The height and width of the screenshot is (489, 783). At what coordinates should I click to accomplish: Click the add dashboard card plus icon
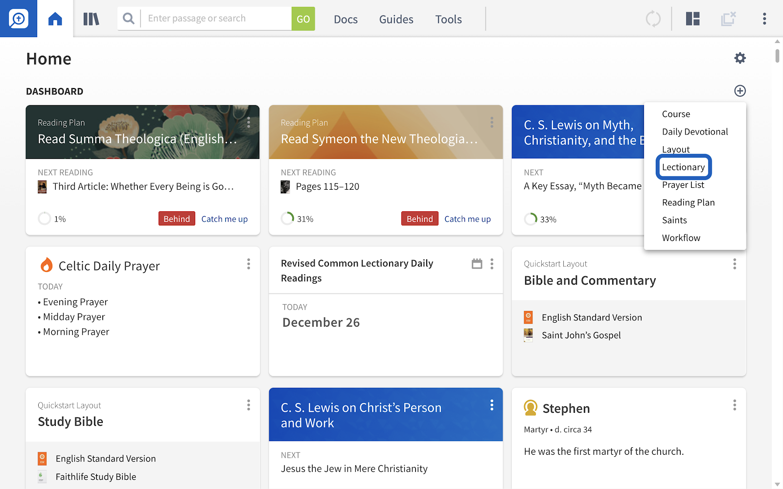click(740, 91)
